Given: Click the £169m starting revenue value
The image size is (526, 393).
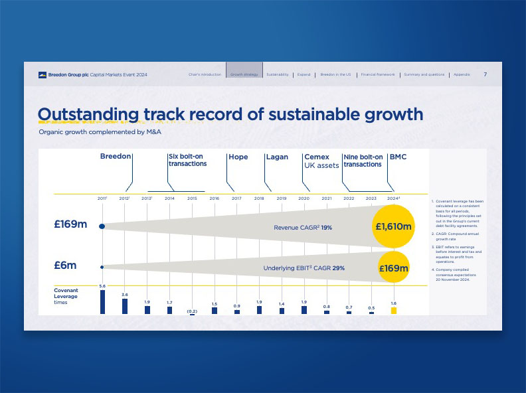Looking at the screenshot, I should coord(70,224).
